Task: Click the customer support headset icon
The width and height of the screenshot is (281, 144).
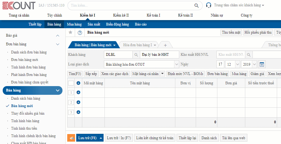Action: (209, 5)
